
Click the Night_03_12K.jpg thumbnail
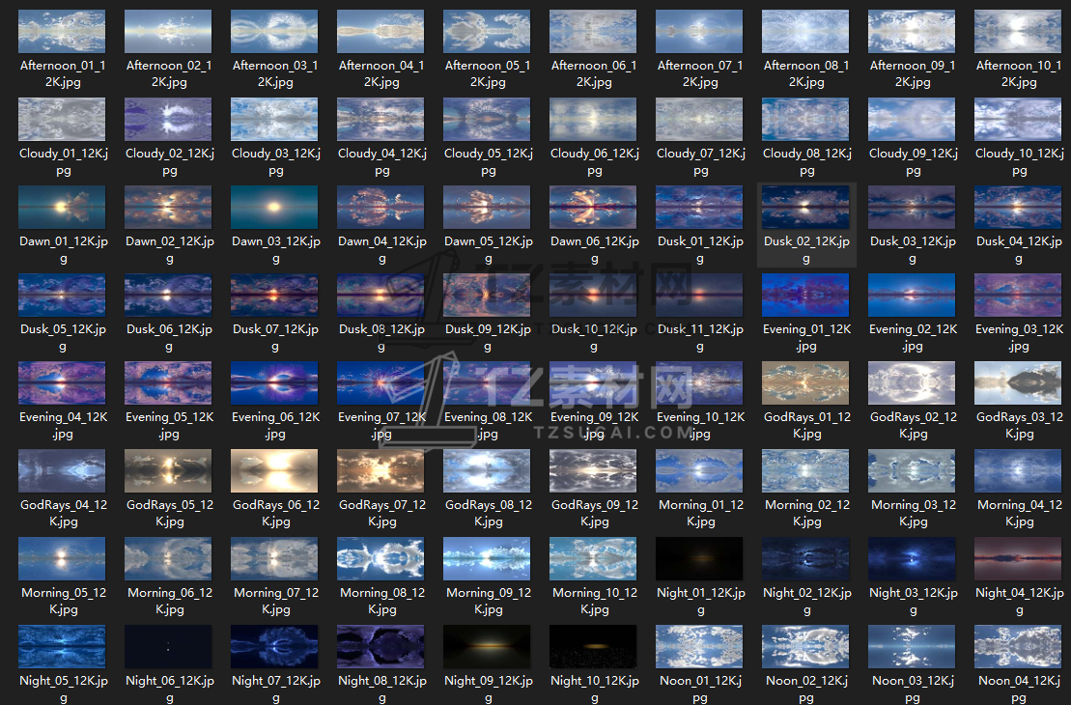[912, 559]
